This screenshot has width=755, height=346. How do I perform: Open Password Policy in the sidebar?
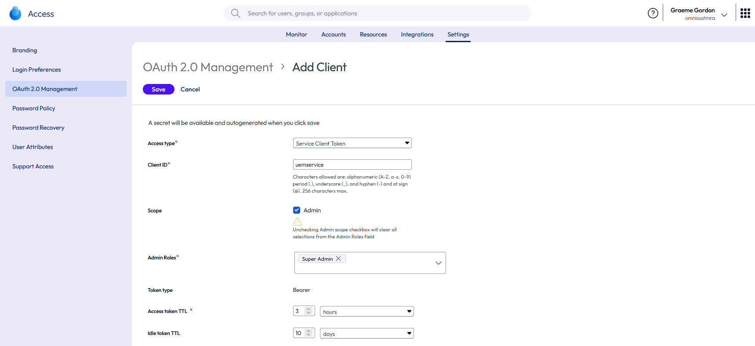(x=34, y=108)
